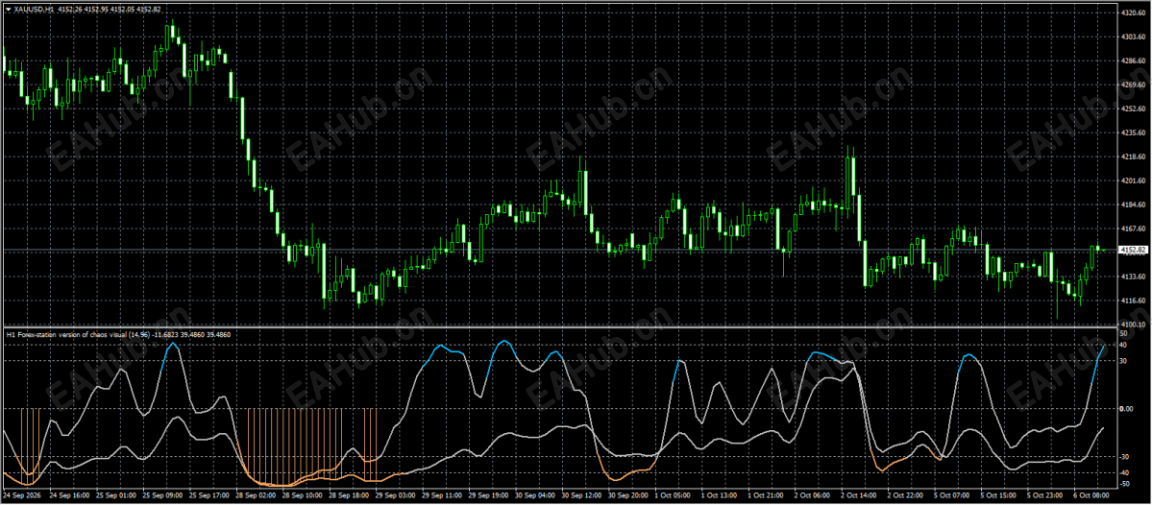This screenshot has width=1152, height=505.
Task: Click the 4184.60 price axis label
Action: pos(1132,204)
